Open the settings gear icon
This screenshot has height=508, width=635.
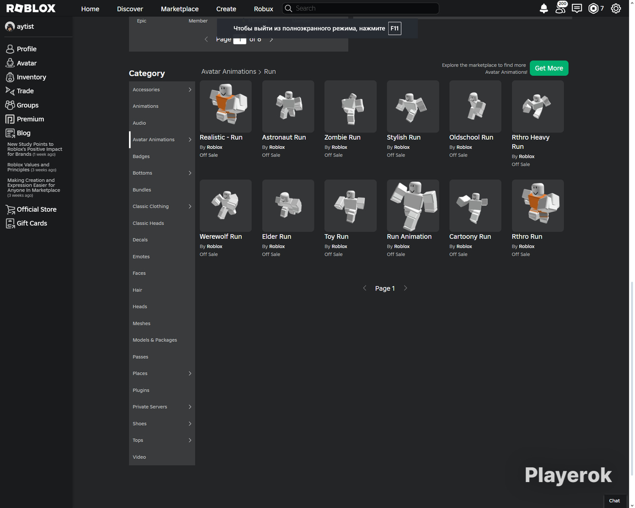pyautogui.click(x=616, y=9)
